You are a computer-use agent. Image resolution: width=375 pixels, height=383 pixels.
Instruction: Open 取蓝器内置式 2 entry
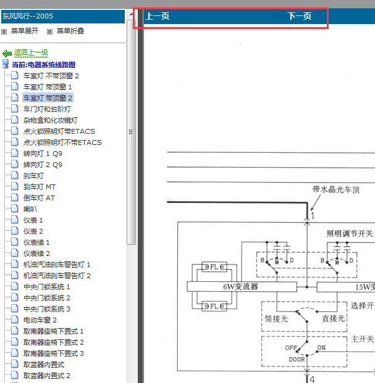coord(47,376)
